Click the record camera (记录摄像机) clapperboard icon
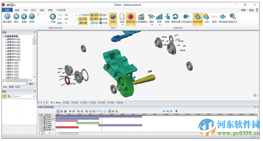Viewport: 263px width, 141px height. tap(141, 17)
